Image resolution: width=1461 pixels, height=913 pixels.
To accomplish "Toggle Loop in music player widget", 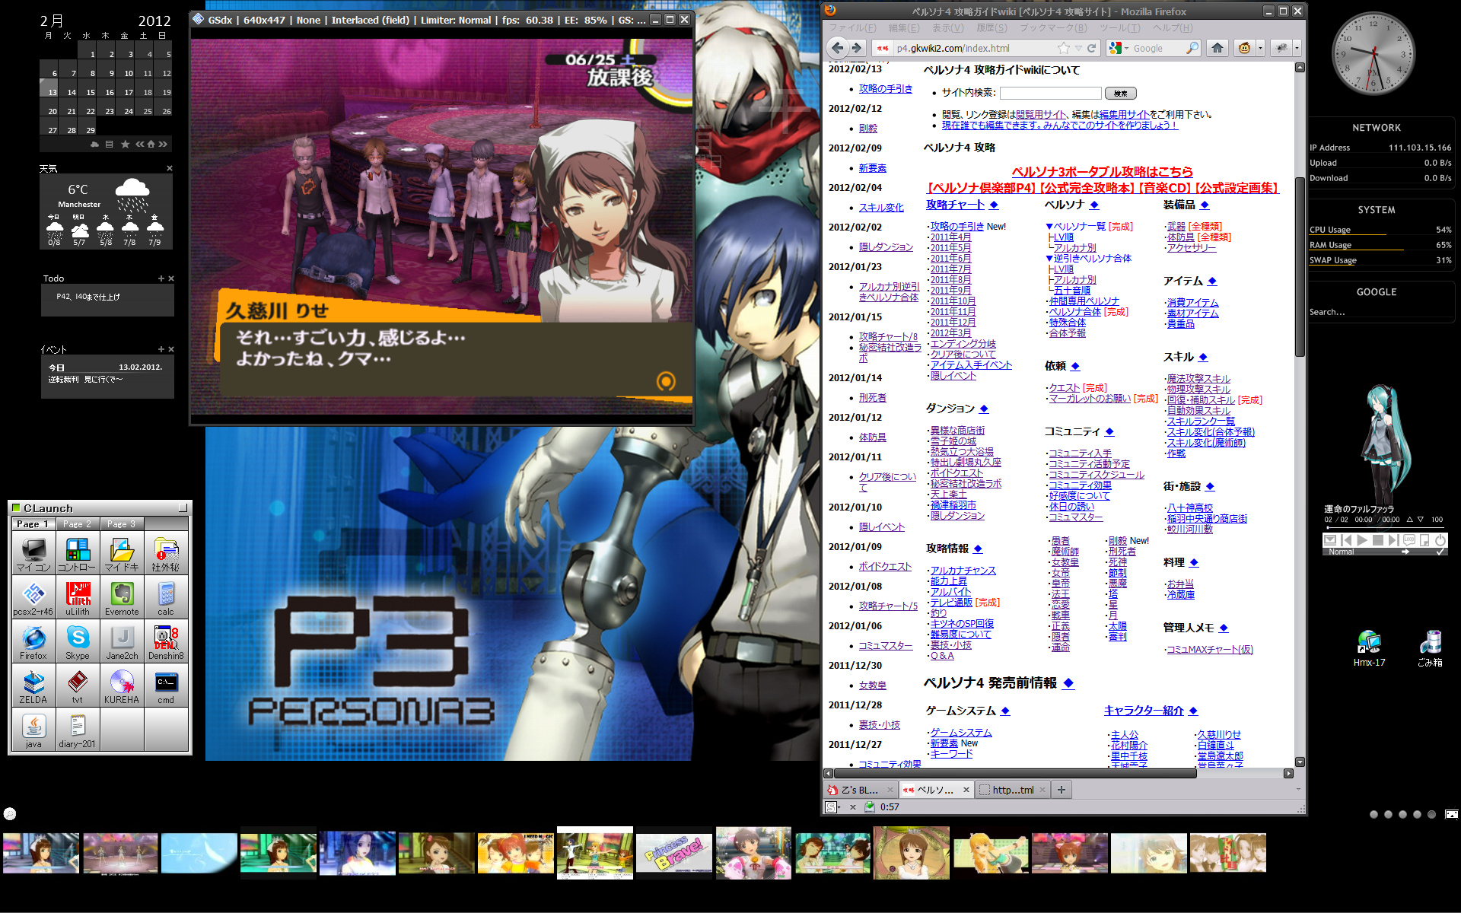I will pos(1408,539).
